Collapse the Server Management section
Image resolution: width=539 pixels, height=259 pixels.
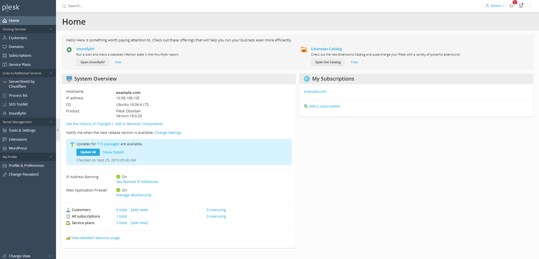click(x=51, y=122)
